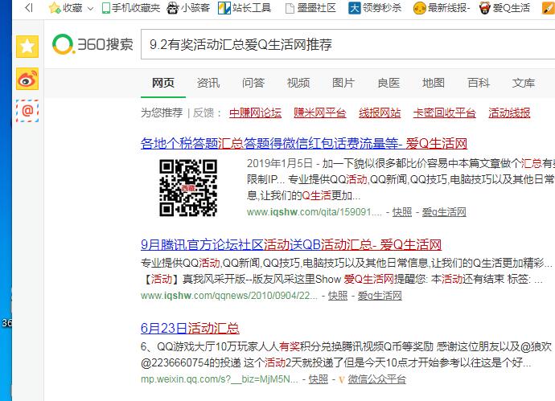
Task: Open recommended link 活动线报
Action: 509,113
